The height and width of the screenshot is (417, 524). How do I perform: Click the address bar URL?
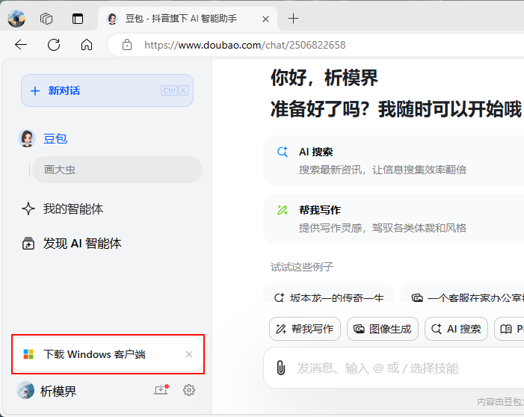pos(245,45)
